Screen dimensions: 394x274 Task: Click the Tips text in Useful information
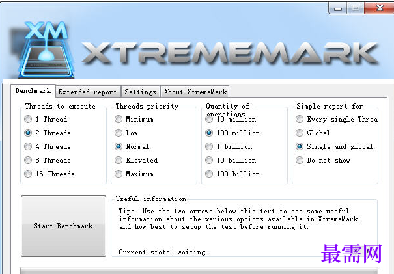238,219
